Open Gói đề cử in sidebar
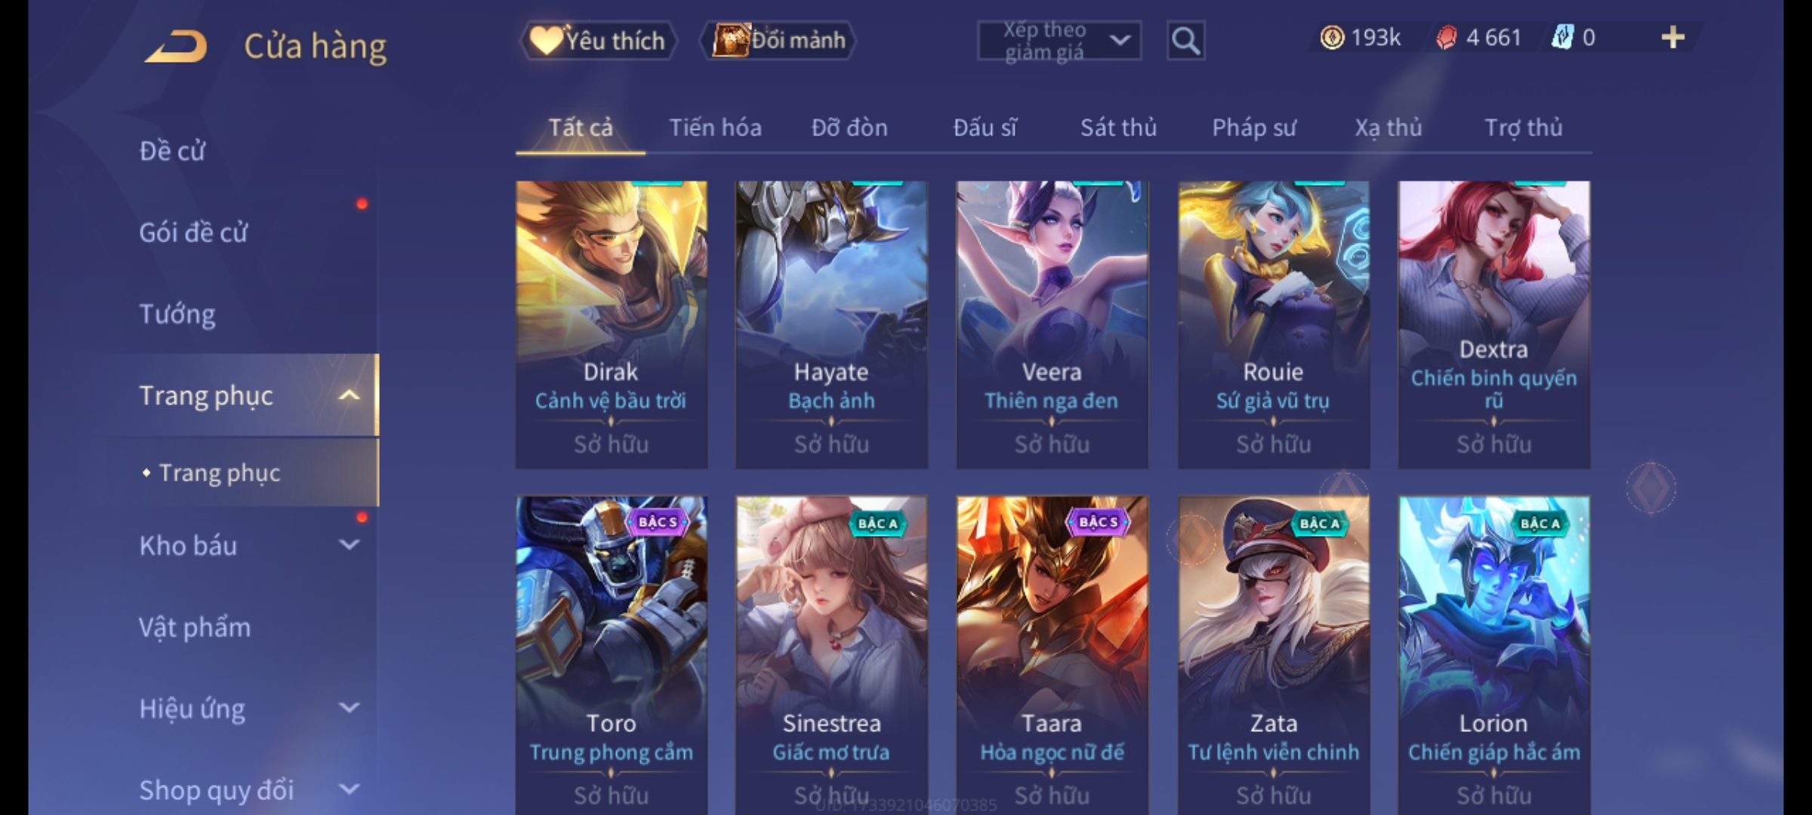1812x815 pixels. pos(193,232)
